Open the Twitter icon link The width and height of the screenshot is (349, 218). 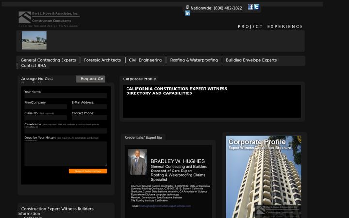click(256, 7)
